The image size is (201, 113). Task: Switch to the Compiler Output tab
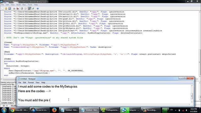pyautogui.click(x=7, y=103)
